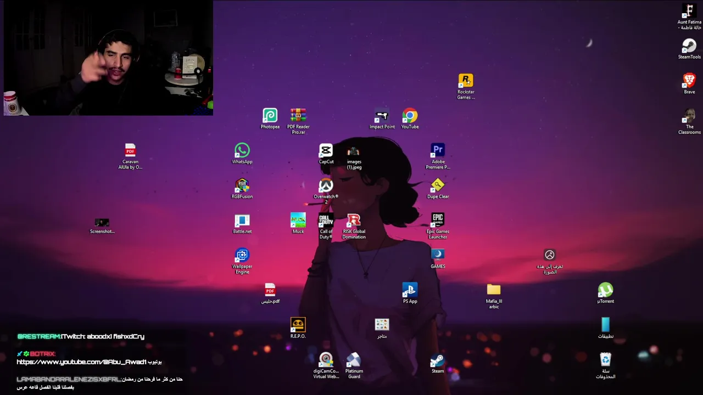
Task: Click the youtube.com/@Abu_Awad1 chat link
Action: pyautogui.click(x=81, y=362)
